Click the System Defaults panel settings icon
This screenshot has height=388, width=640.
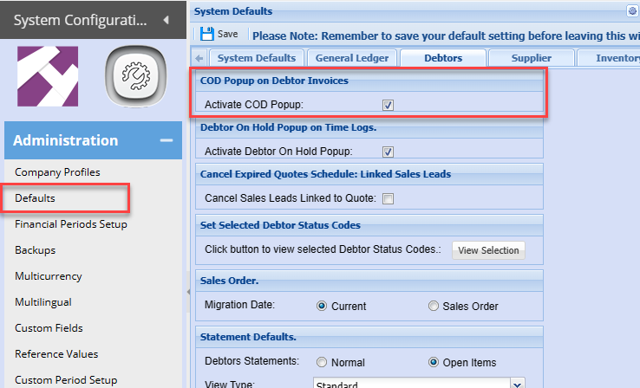pos(632,11)
